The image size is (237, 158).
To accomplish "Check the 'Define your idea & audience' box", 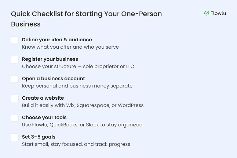I will coord(15,40).
